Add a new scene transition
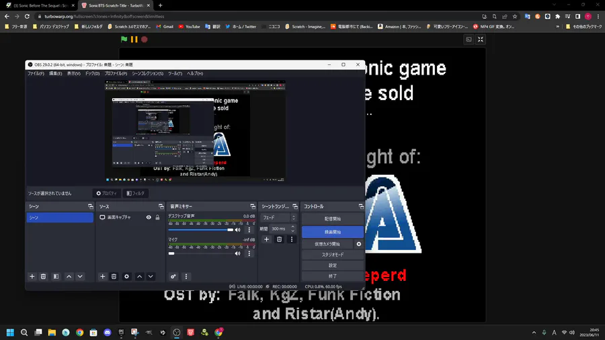 (x=266, y=239)
